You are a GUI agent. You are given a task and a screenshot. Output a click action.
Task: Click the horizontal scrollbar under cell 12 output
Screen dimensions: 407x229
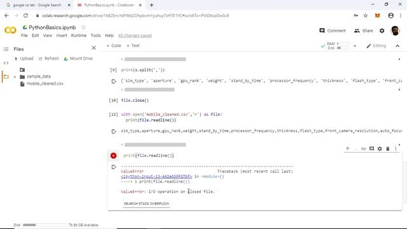pos(155,145)
